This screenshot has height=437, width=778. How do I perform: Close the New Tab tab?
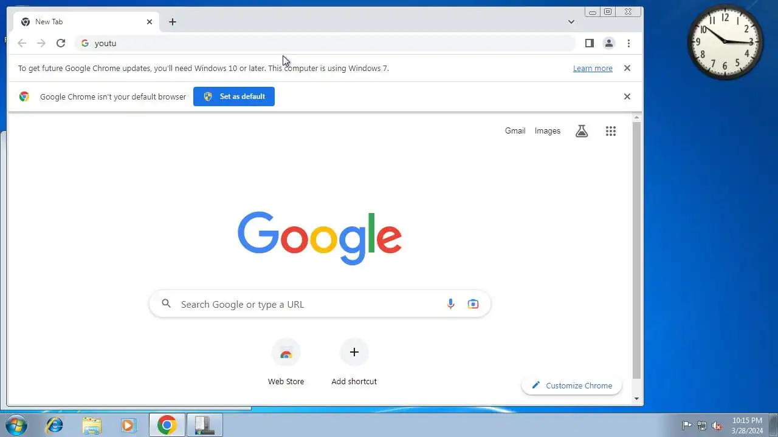pos(150,22)
